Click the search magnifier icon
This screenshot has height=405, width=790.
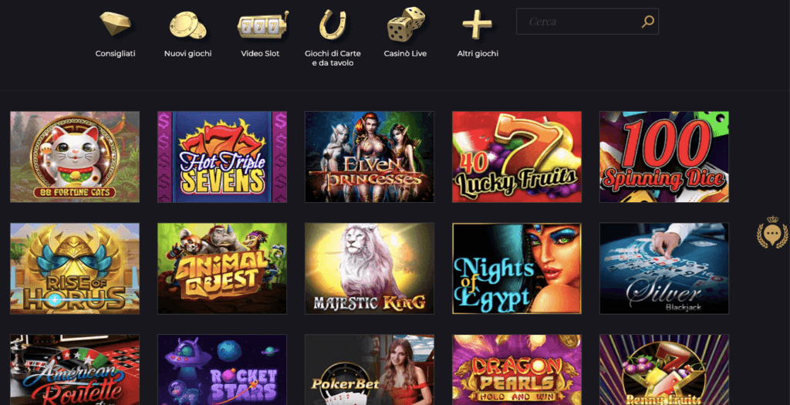[x=647, y=21]
